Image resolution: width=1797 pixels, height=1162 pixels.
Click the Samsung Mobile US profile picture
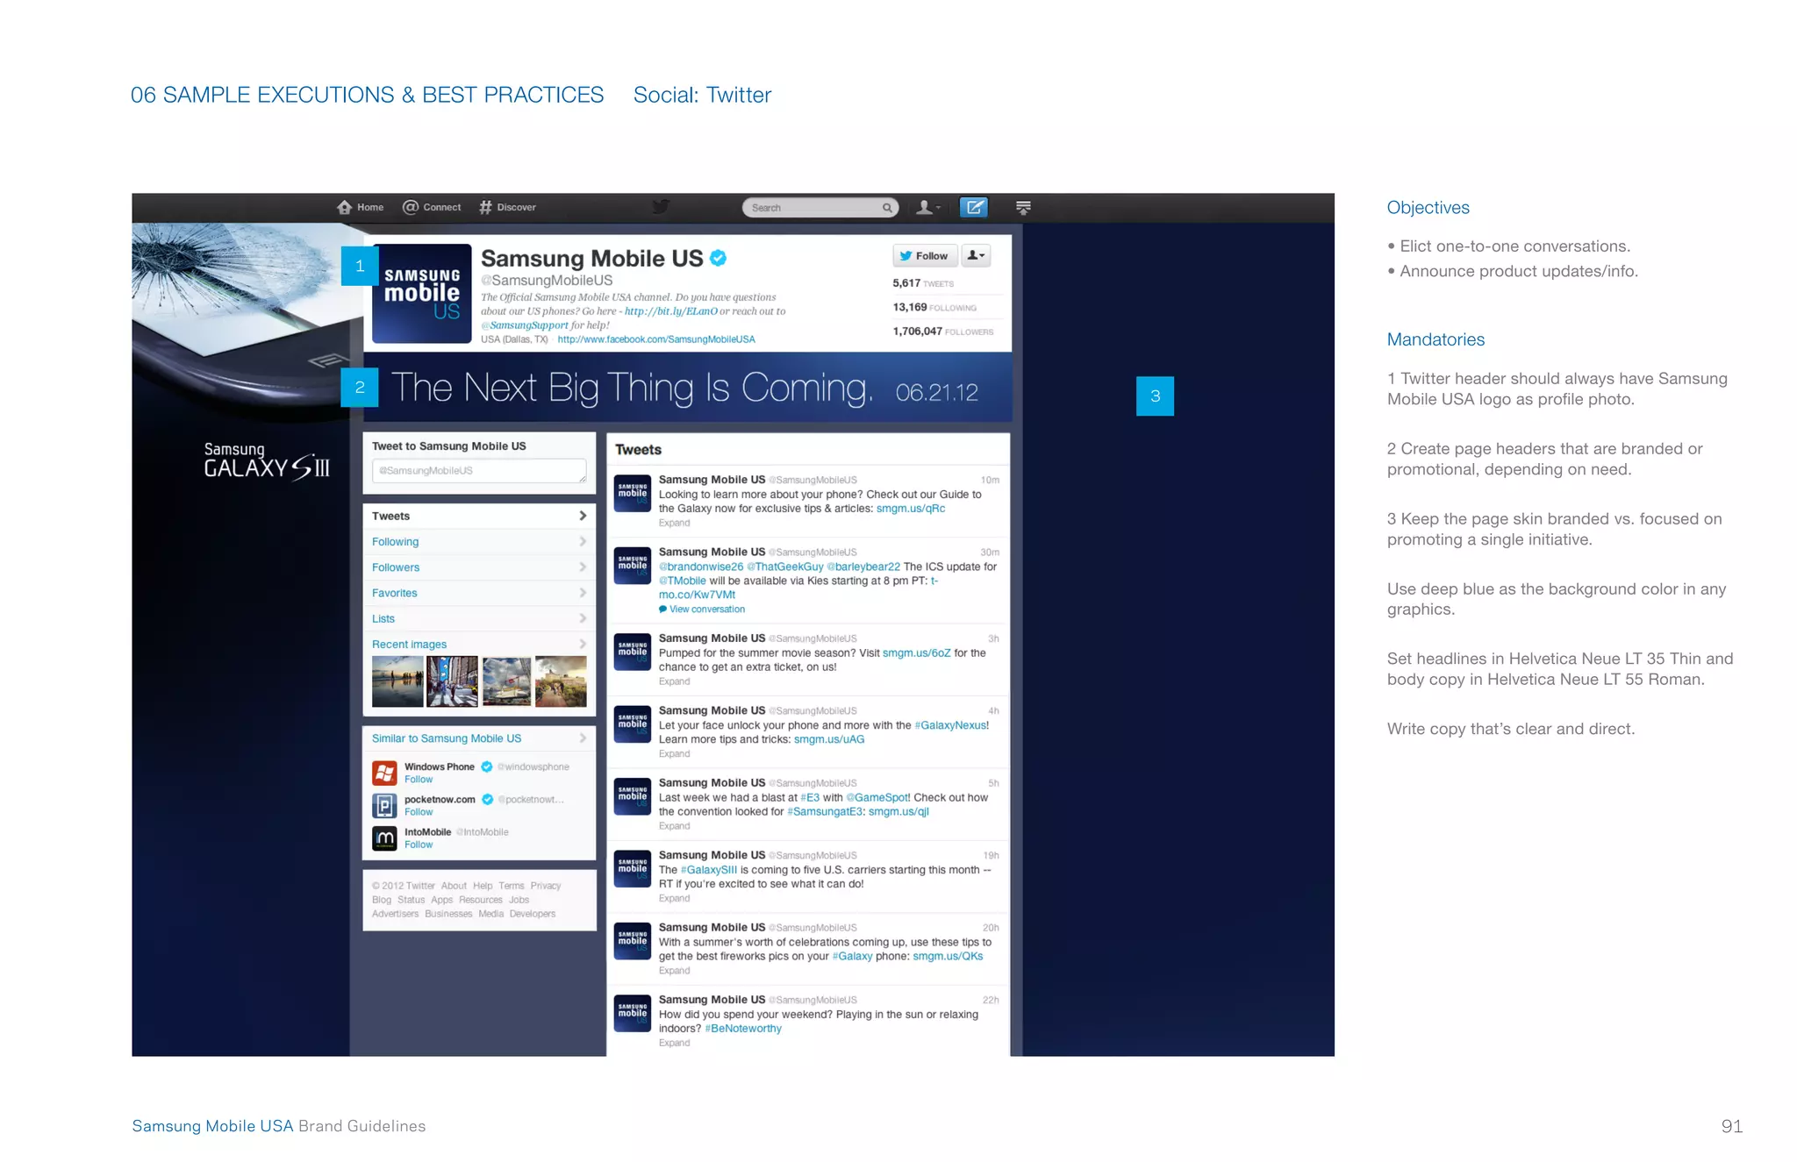pyautogui.click(x=422, y=293)
